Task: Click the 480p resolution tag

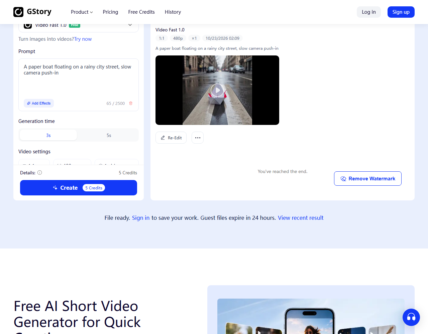Action: [x=178, y=38]
